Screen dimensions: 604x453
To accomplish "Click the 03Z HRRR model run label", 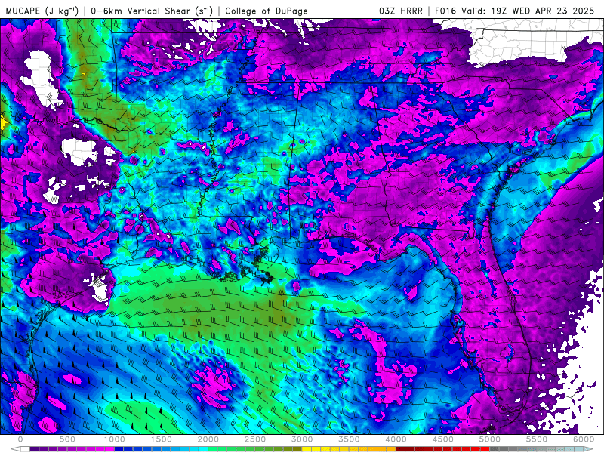I will point(401,11).
